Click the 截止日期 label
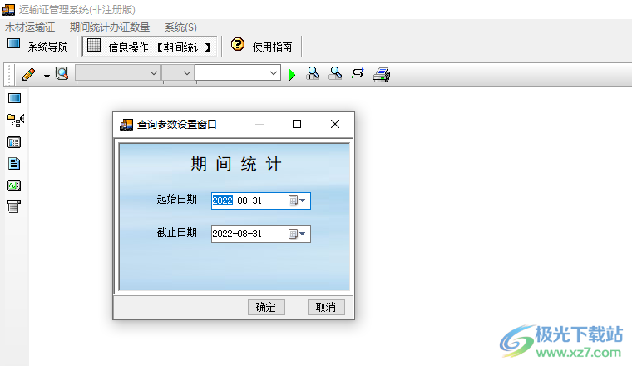 pyautogui.click(x=176, y=233)
